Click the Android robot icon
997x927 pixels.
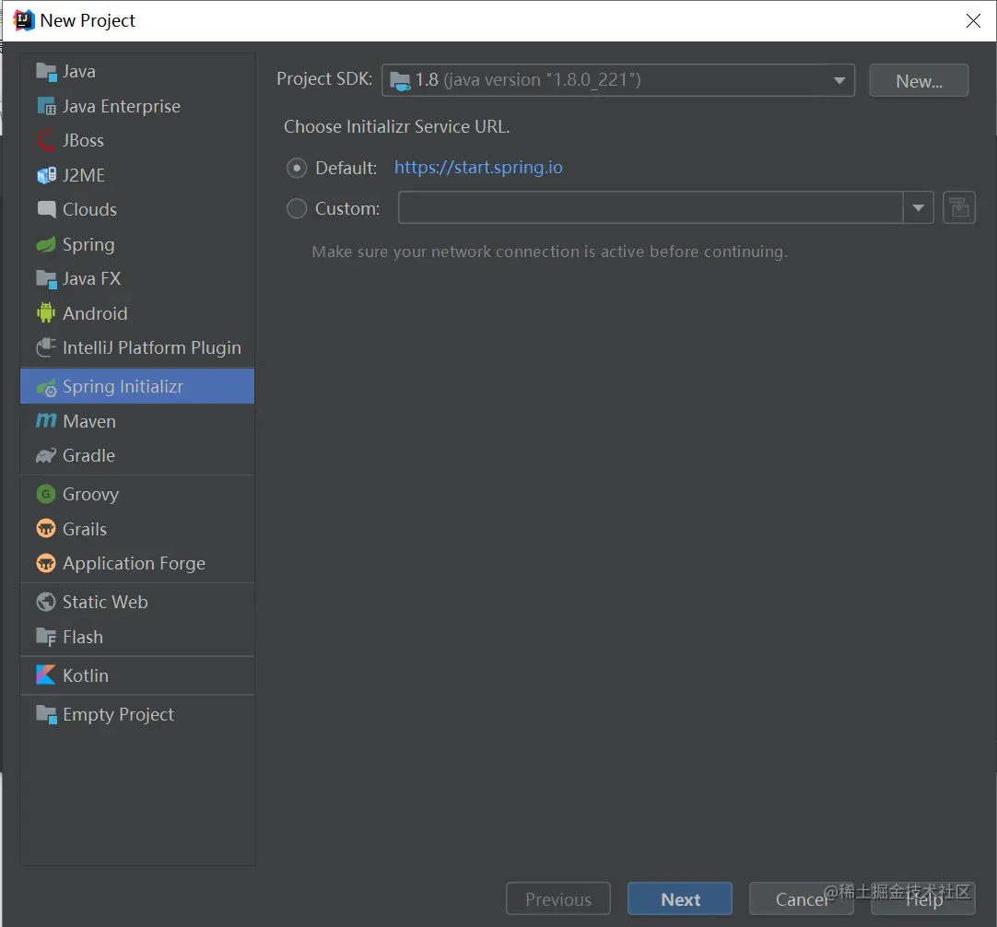[46, 312]
